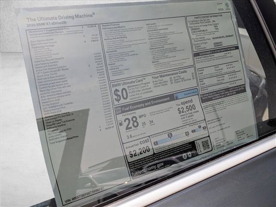The image size is (276, 207).
Task: Click the '$2,500' five-year fuel cost figure
Action: [x=187, y=109]
